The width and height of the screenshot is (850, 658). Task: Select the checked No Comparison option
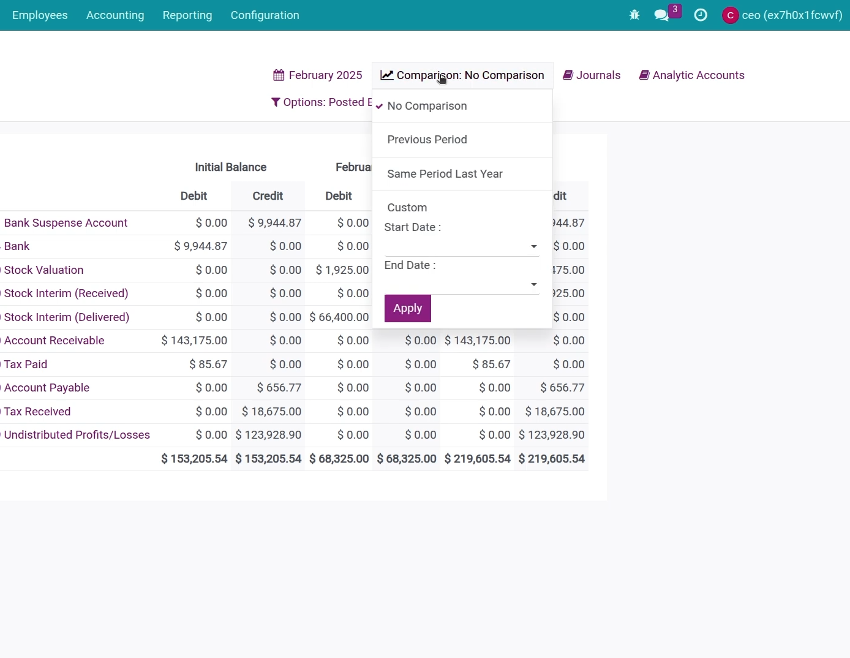point(427,106)
